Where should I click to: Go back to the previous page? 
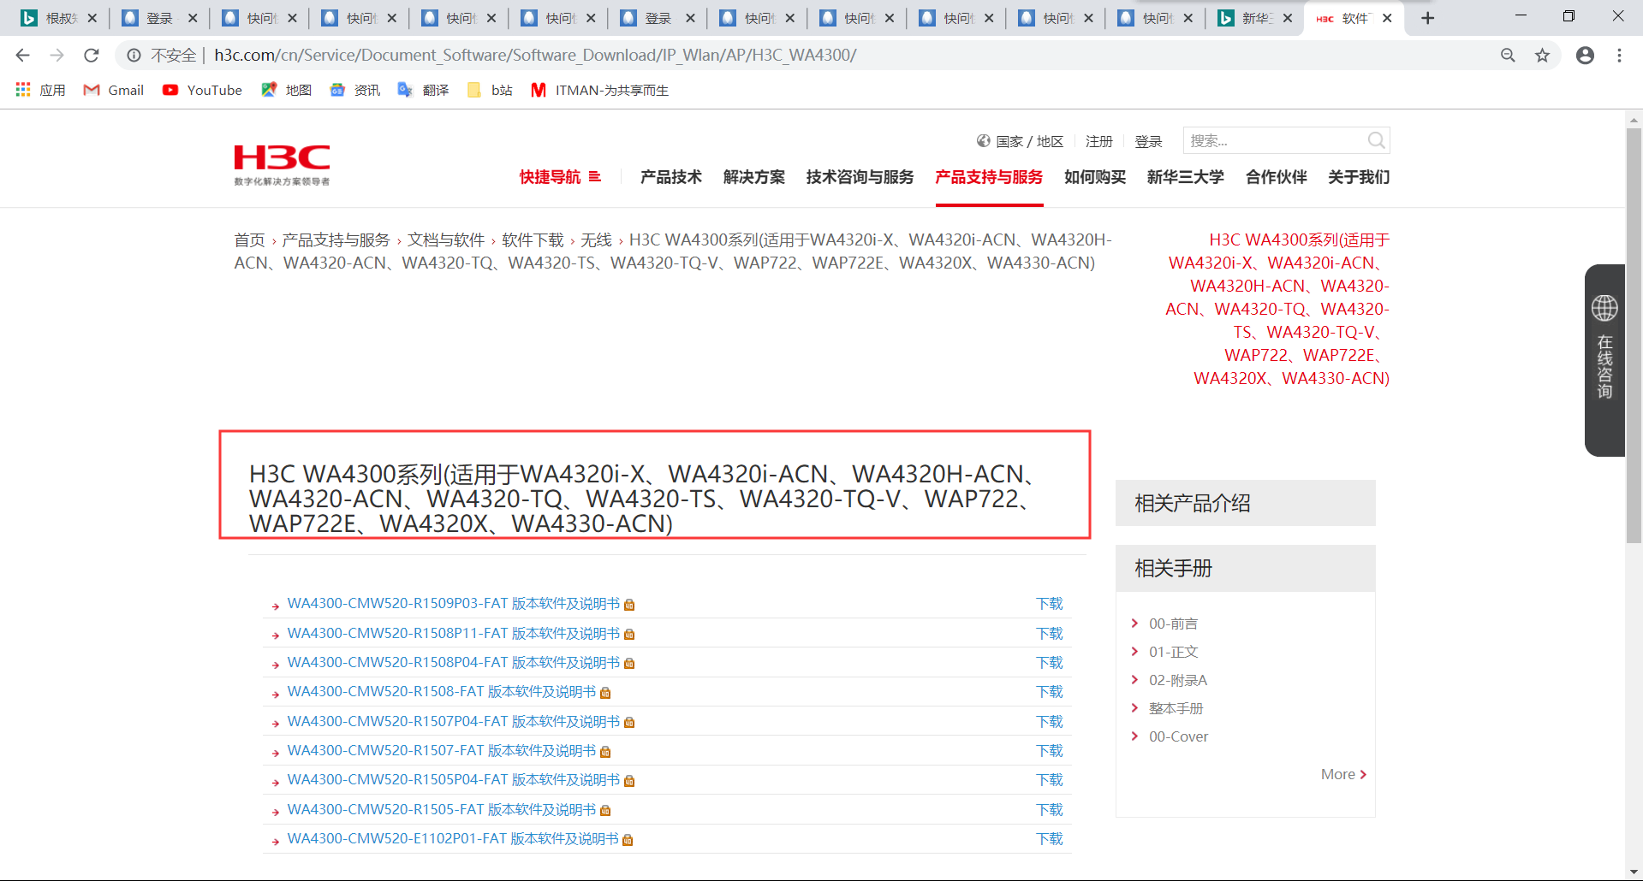[x=23, y=56]
